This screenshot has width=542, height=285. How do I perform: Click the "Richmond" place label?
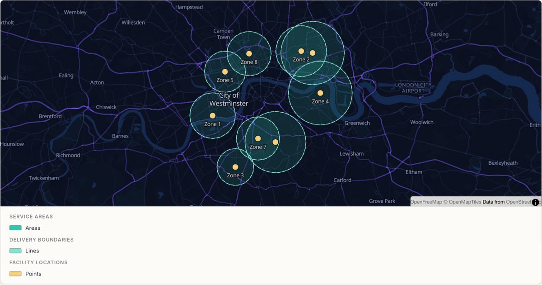click(68, 155)
